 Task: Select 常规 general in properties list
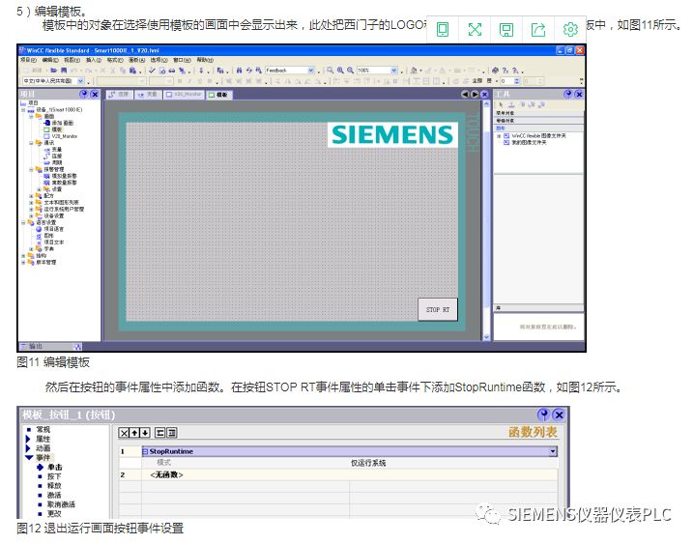coord(43,429)
